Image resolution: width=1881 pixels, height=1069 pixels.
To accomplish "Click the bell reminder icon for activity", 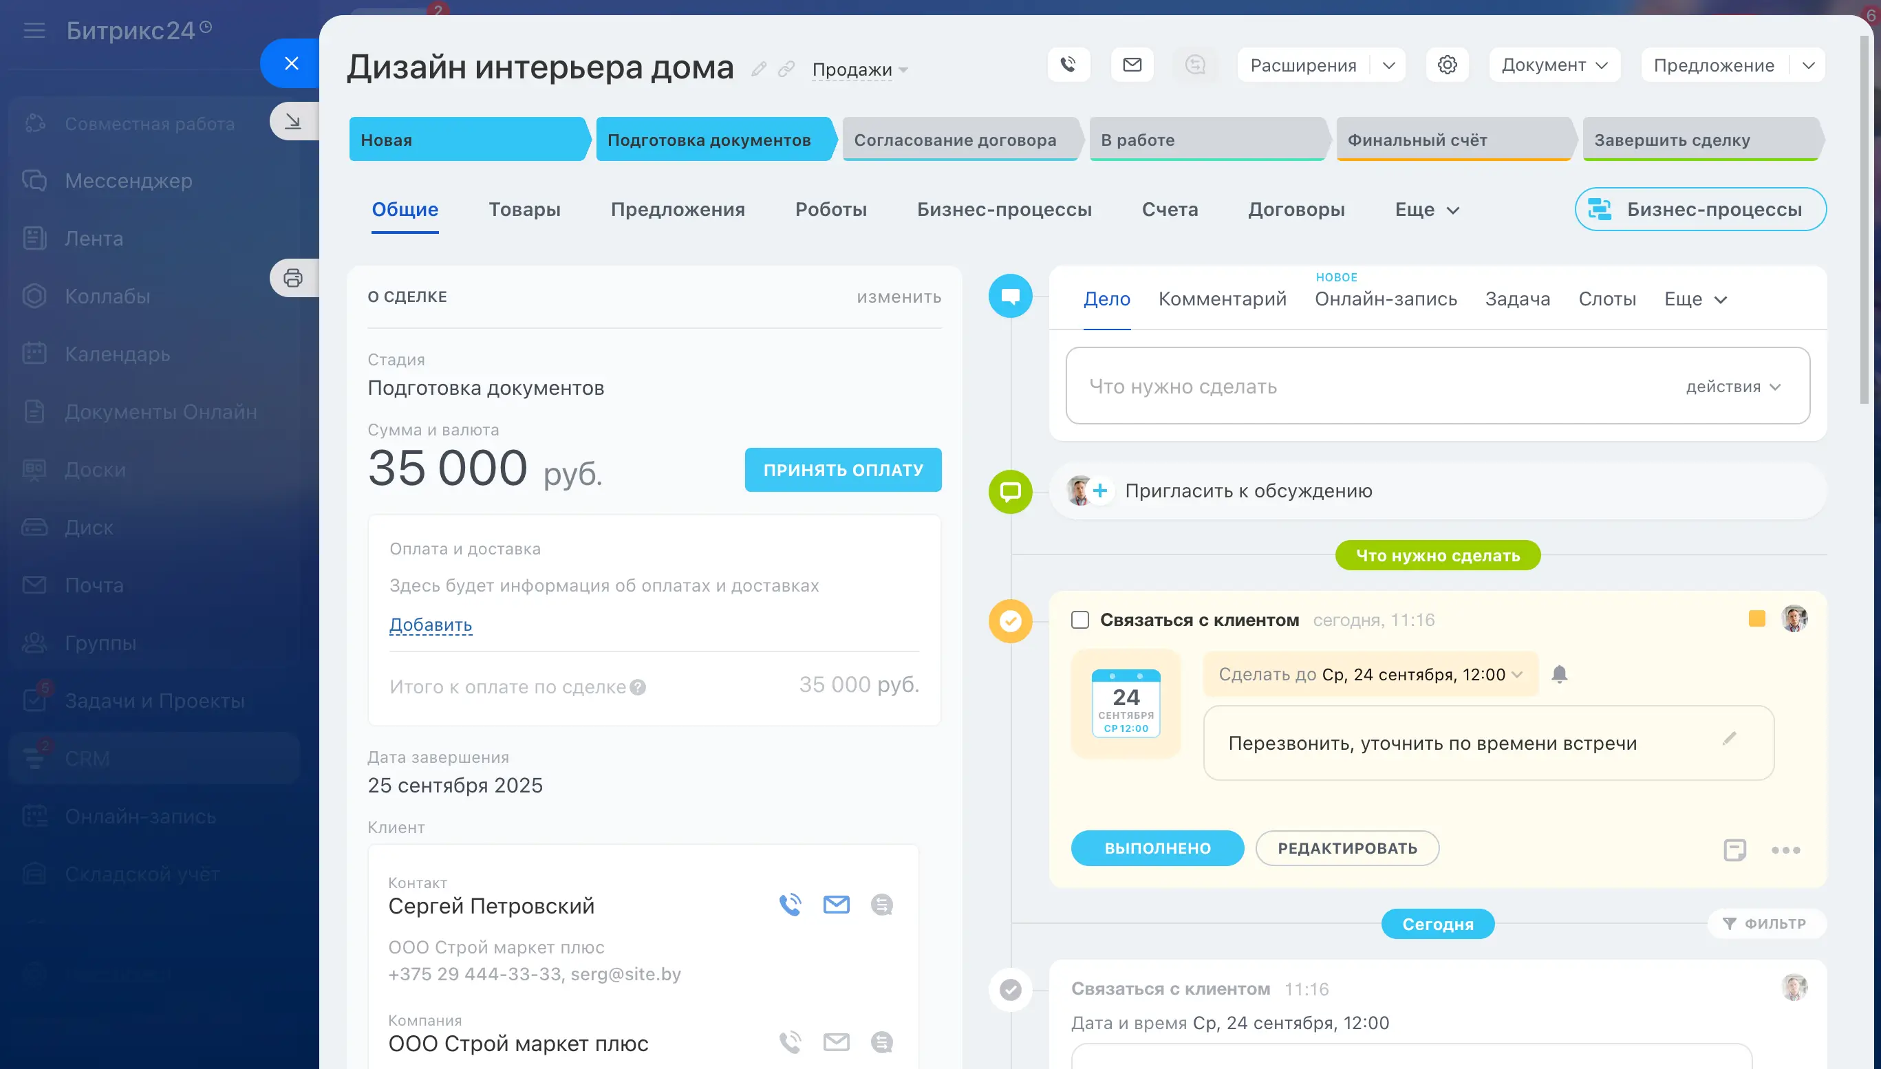I will (x=1560, y=674).
